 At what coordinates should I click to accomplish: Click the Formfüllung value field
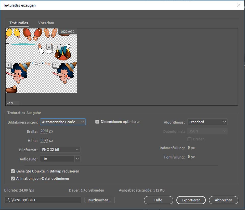[189, 157]
